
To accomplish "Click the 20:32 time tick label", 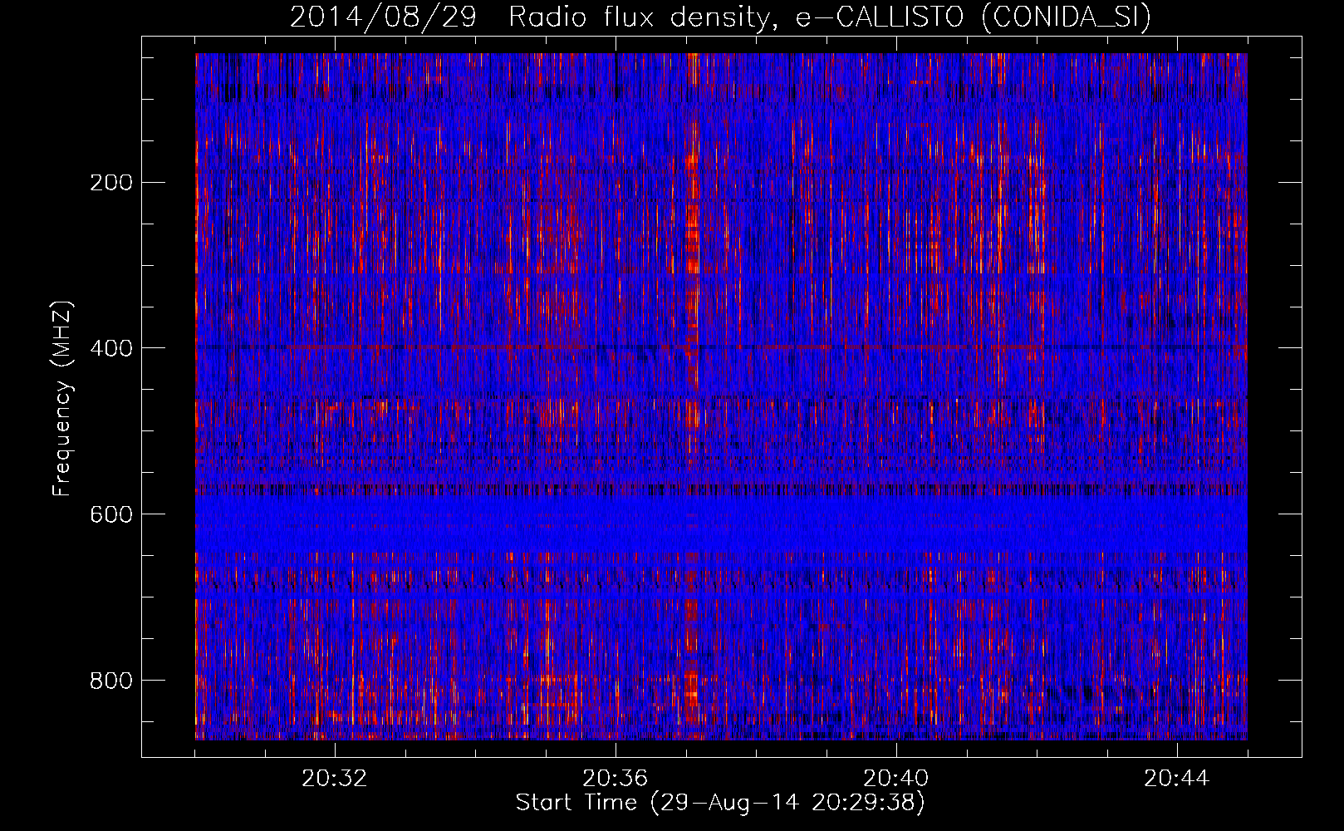I will pos(335,779).
